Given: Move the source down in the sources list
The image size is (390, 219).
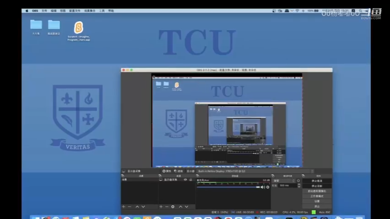Looking at the screenshot, I should click(187, 206).
